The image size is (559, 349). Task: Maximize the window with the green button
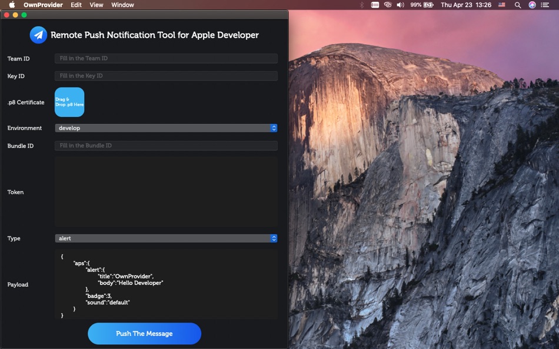24,15
